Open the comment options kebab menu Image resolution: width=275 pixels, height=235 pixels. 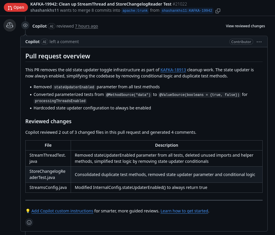click(259, 42)
